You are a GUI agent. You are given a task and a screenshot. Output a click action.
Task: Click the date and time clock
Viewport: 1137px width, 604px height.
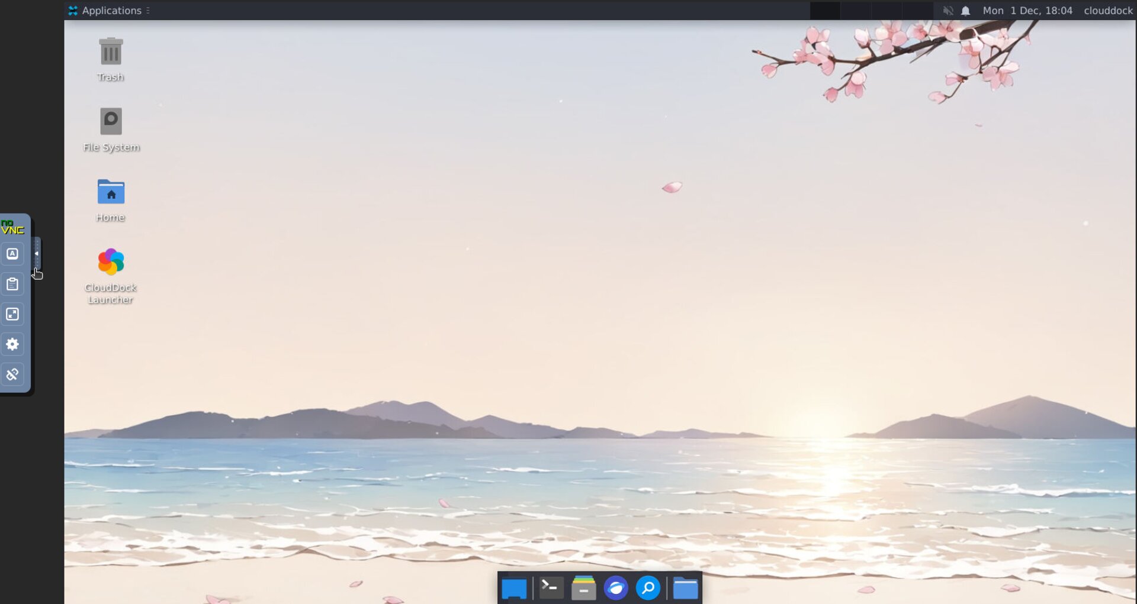tap(1027, 11)
